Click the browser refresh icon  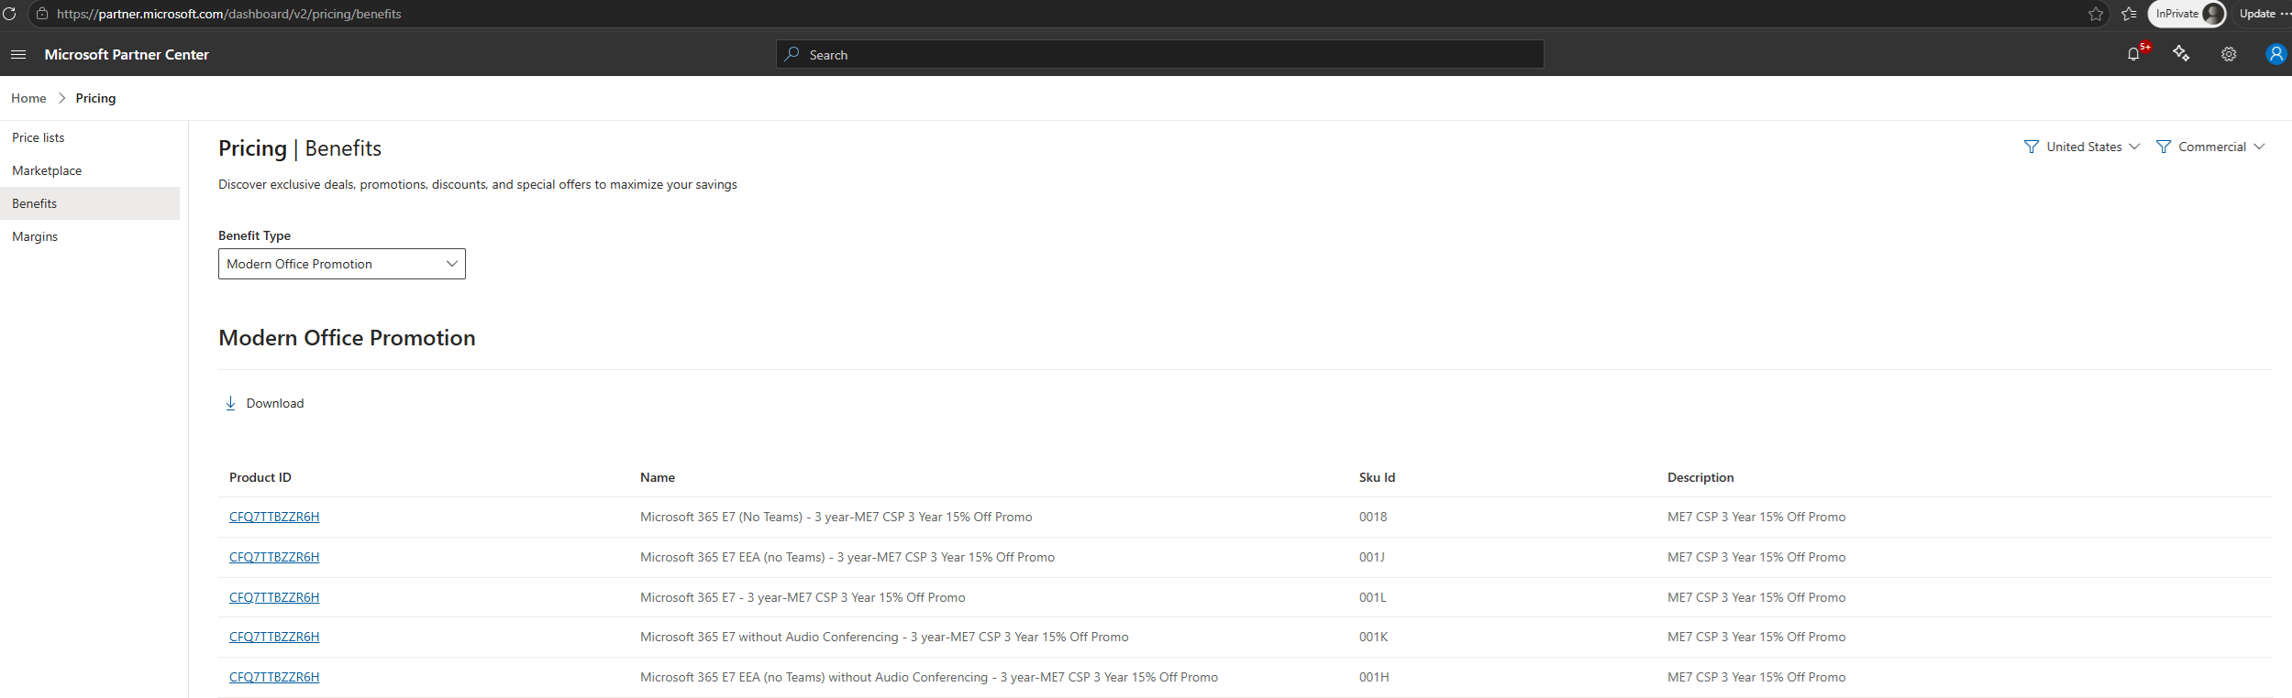coord(9,14)
